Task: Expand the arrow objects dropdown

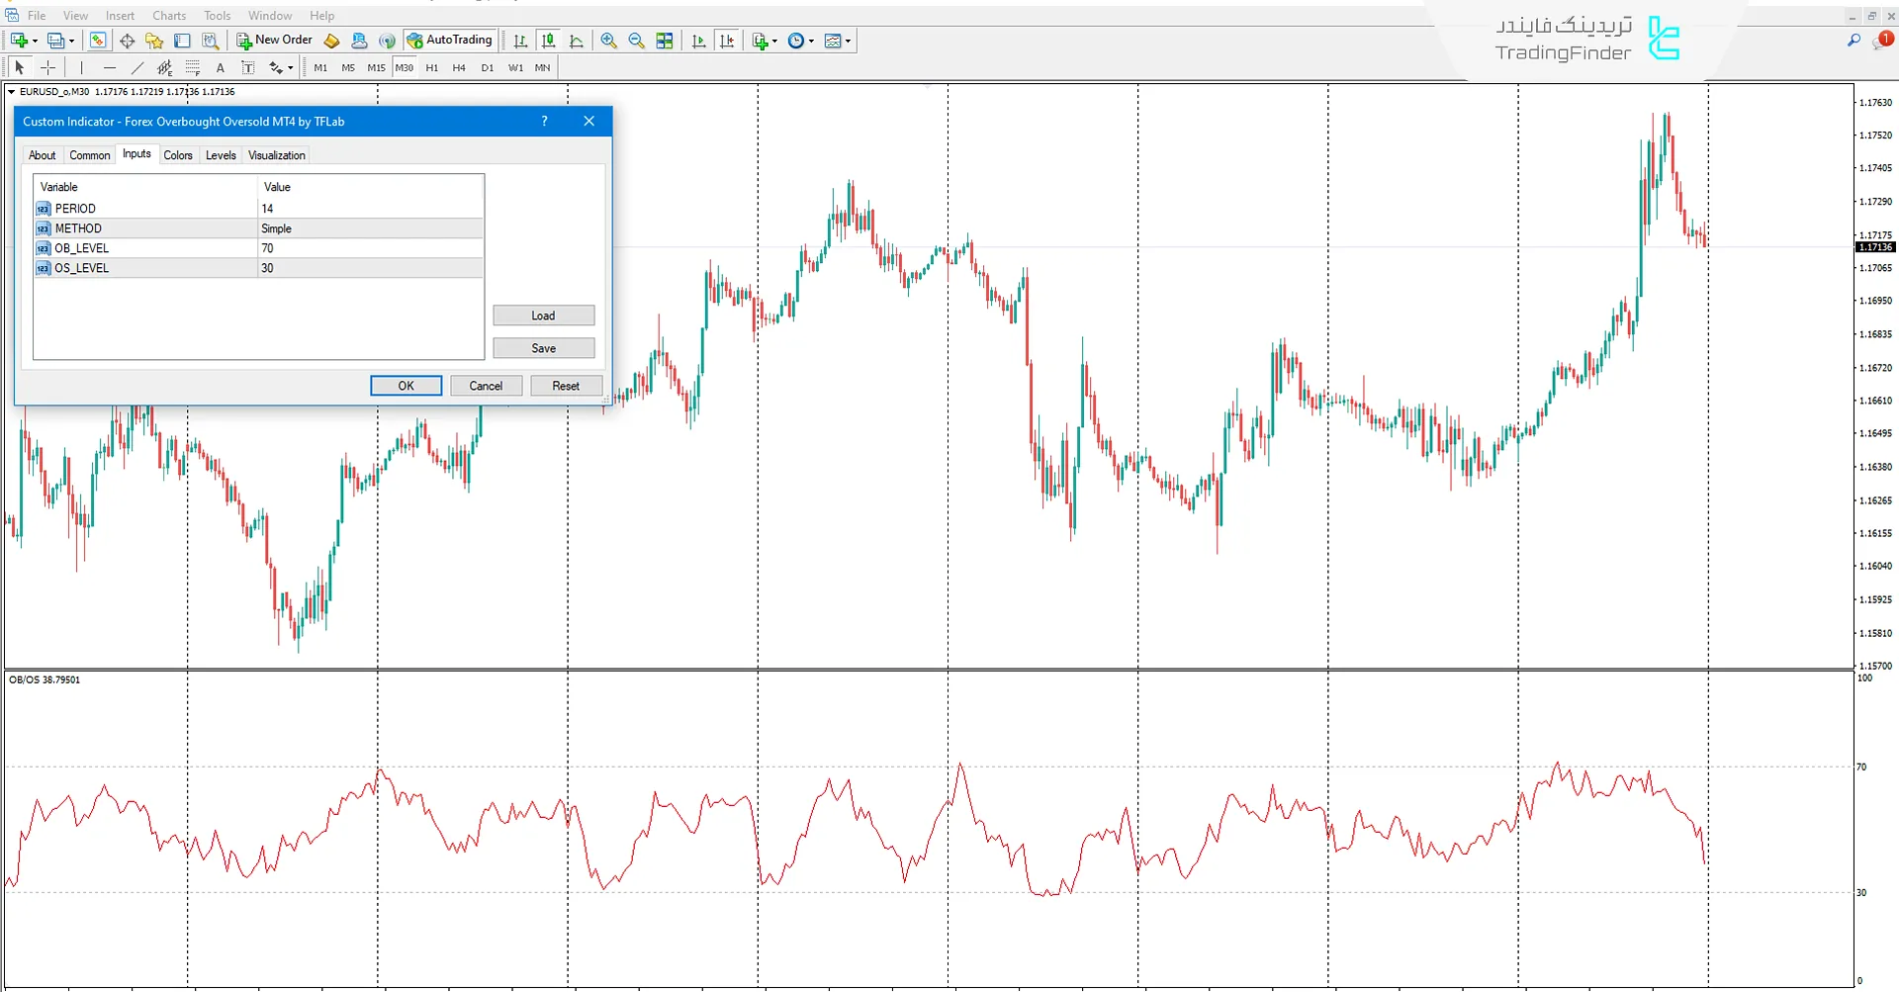Action: click(x=290, y=67)
